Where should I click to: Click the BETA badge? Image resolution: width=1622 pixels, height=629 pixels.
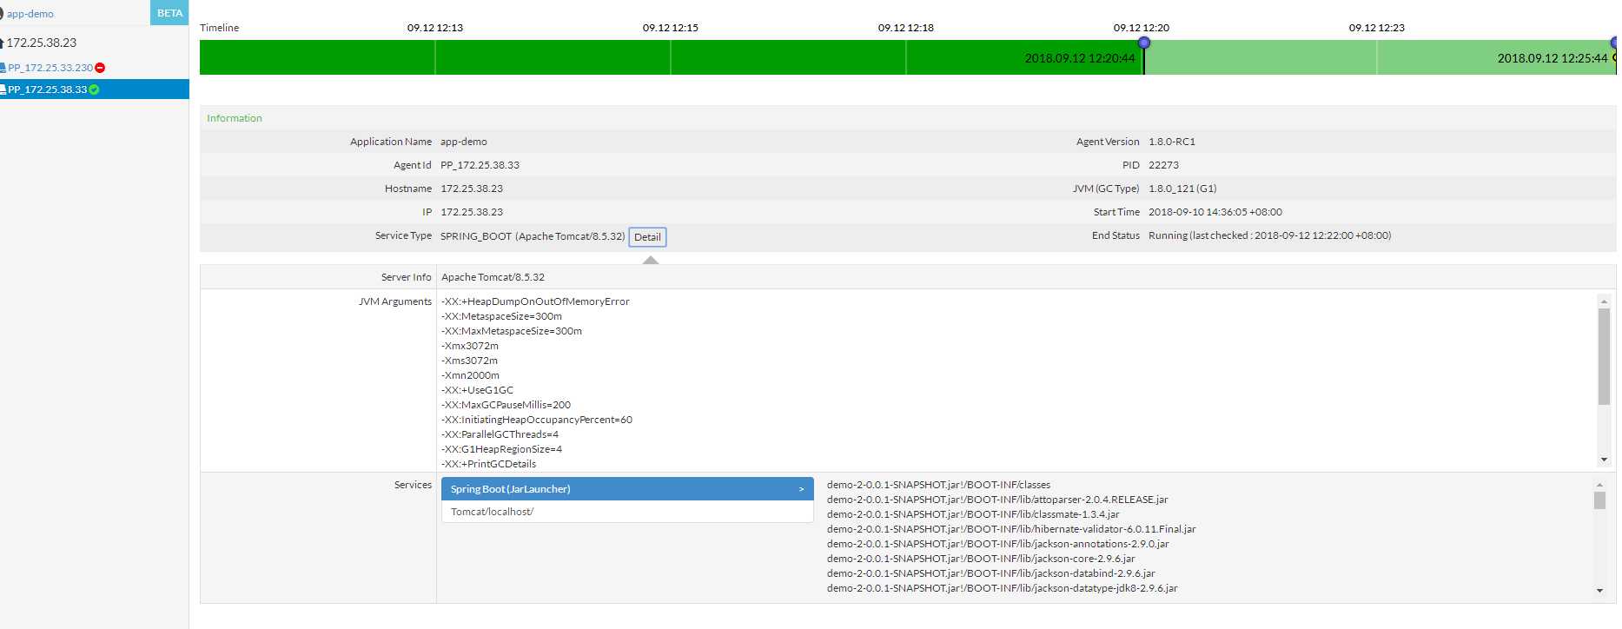click(x=169, y=13)
